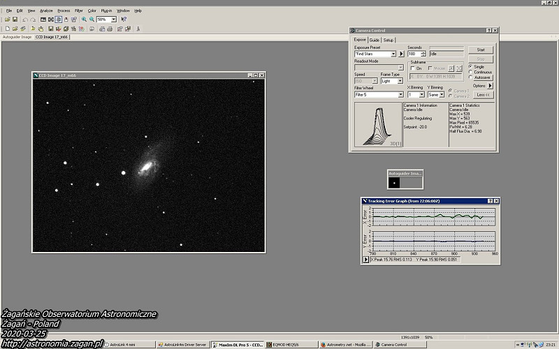The image size is (559, 349).
Task: Click the Start exposure button
Action: pos(480,50)
